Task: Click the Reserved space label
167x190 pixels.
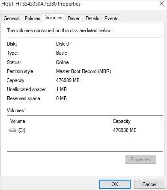Action: point(24,98)
